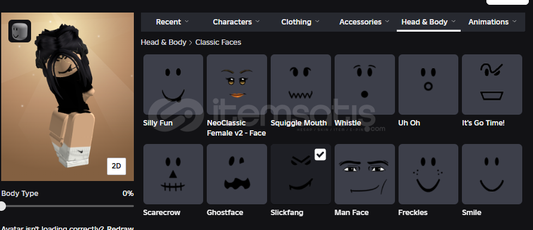Expand the Animations dropdown chevron
This screenshot has width=533, height=230.
(514, 22)
